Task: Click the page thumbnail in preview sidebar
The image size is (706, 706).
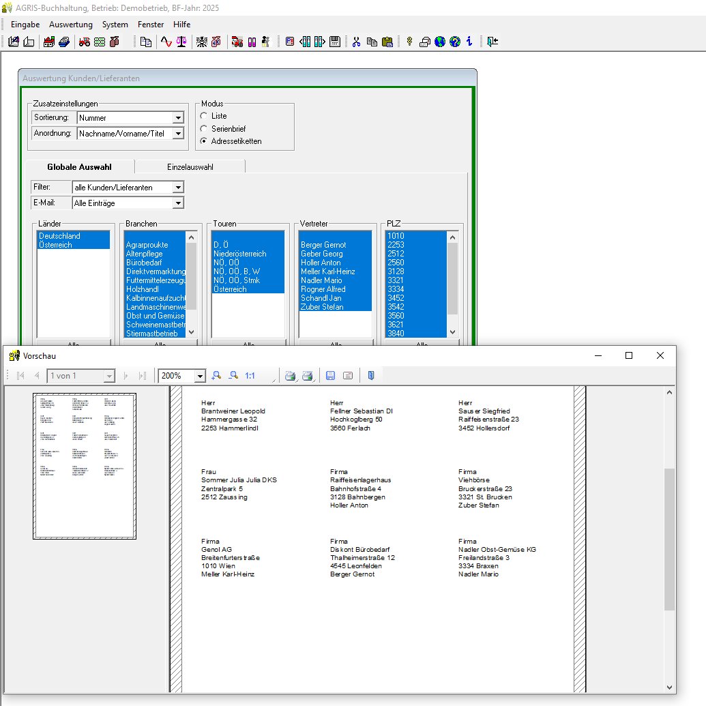Action: (x=85, y=465)
